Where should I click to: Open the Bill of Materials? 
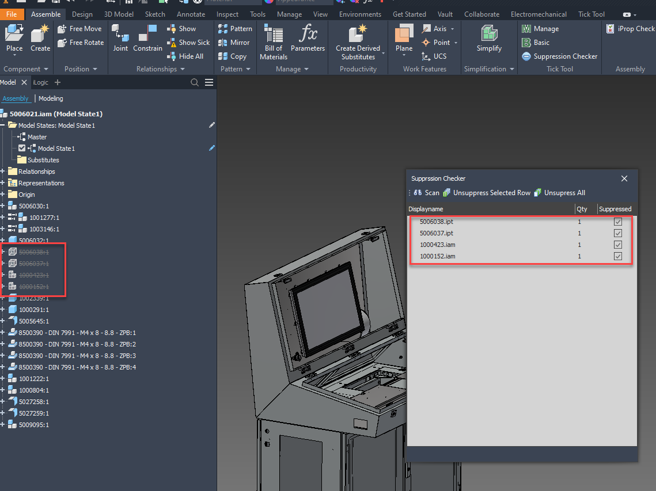click(x=274, y=42)
